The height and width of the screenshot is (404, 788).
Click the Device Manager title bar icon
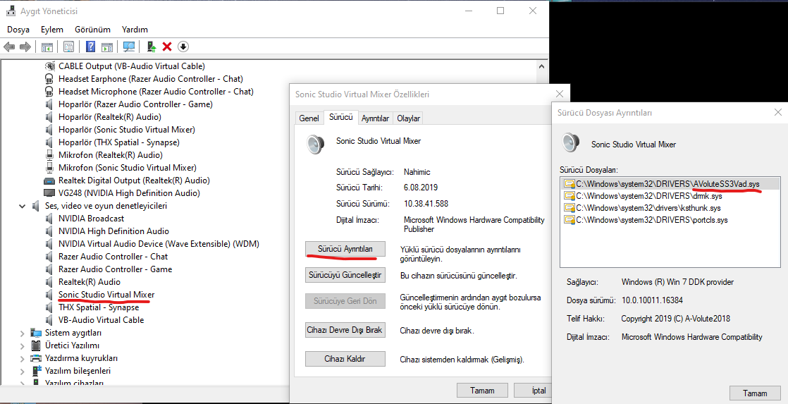point(11,11)
